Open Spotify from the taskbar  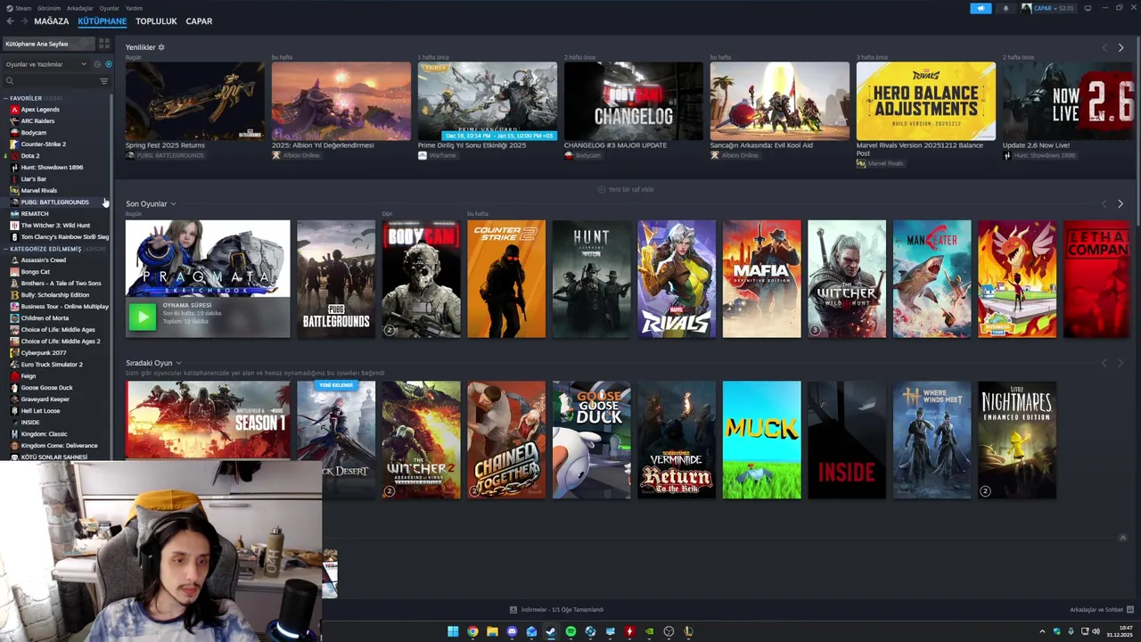click(570, 631)
